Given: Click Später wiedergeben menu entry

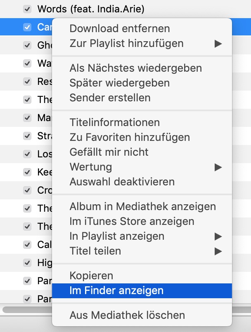Looking at the screenshot, I should click(x=119, y=83).
